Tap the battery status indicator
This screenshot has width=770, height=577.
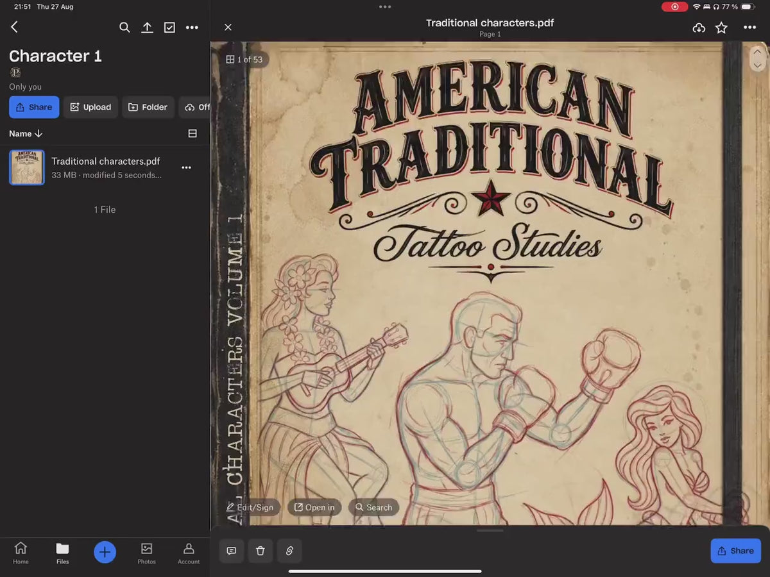748,6
